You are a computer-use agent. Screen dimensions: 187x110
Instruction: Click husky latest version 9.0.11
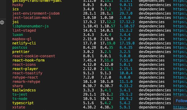click(x=126, y=5)
